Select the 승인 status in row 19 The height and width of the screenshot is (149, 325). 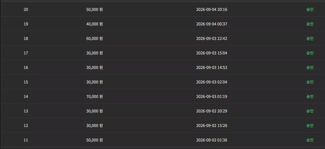(310, 24)
